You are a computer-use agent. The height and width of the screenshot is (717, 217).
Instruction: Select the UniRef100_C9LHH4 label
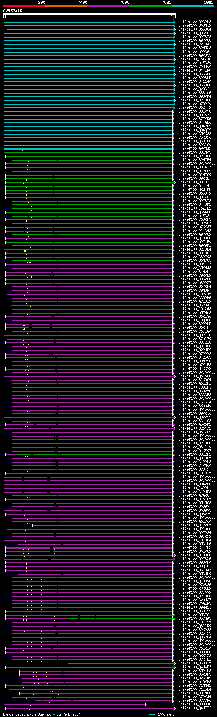[195, 540]
